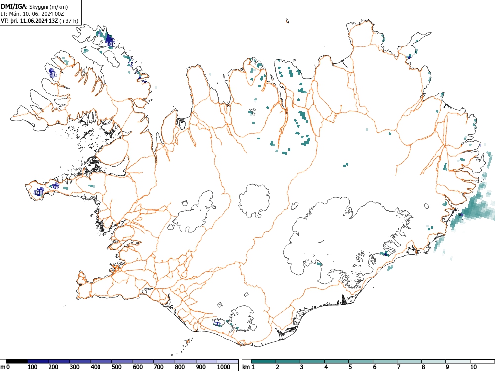The image size is (495, 371).
Task: Click the "9" tick label on the km scale
Action: coord(447,367)
